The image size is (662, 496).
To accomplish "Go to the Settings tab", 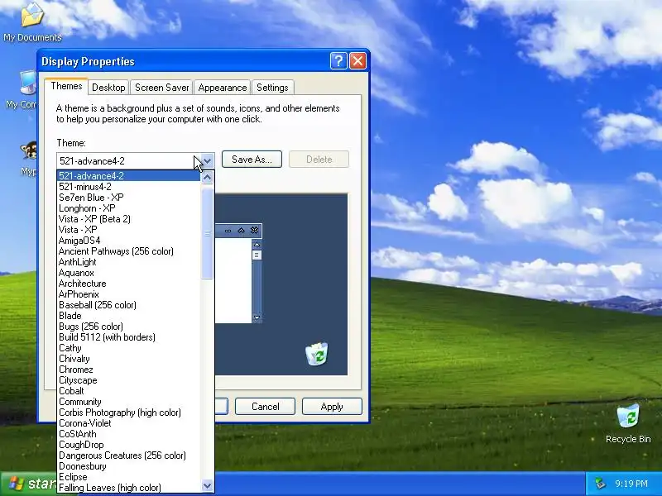I will point(272,88).
